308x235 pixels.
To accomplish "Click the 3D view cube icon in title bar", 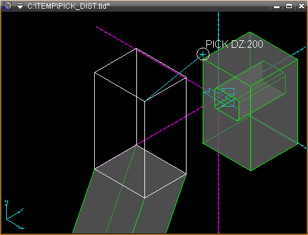I will (x=7, y=6).
